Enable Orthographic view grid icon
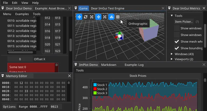The width and height of the screenshot is (207, 111). coord(118,17)
